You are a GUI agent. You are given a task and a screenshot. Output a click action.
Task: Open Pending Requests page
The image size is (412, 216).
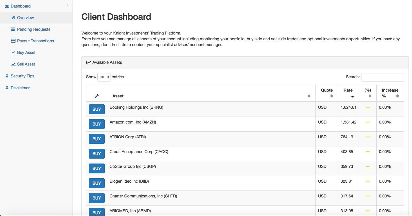36,29
